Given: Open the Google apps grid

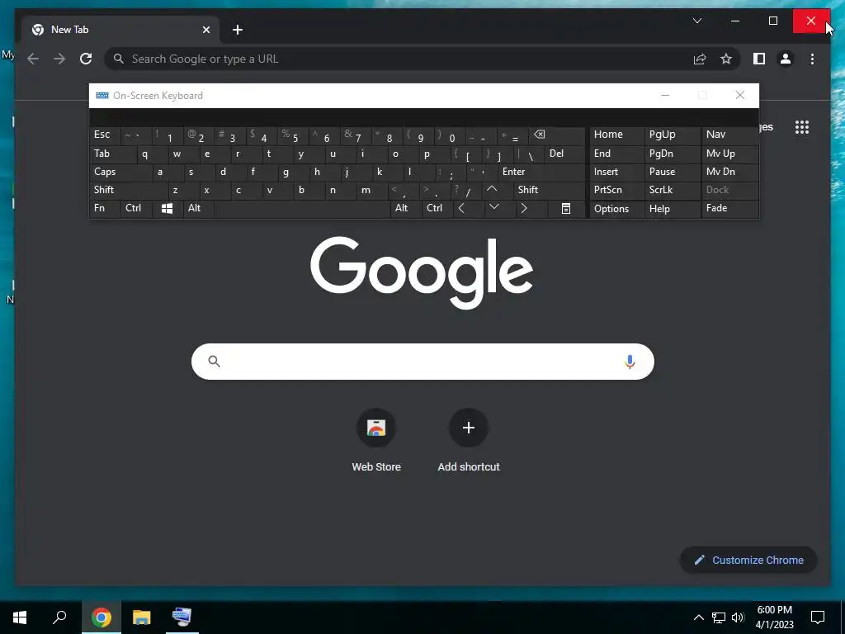Looking at the screenshot, I should 802,127.
